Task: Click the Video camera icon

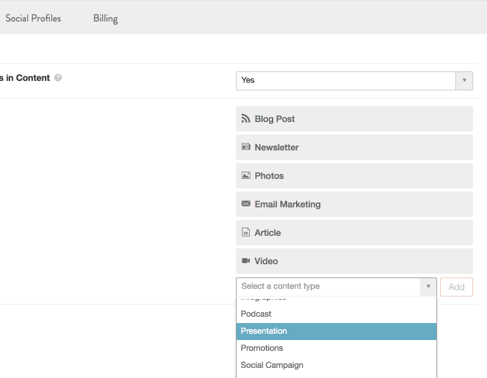Action: click(246, 261)
